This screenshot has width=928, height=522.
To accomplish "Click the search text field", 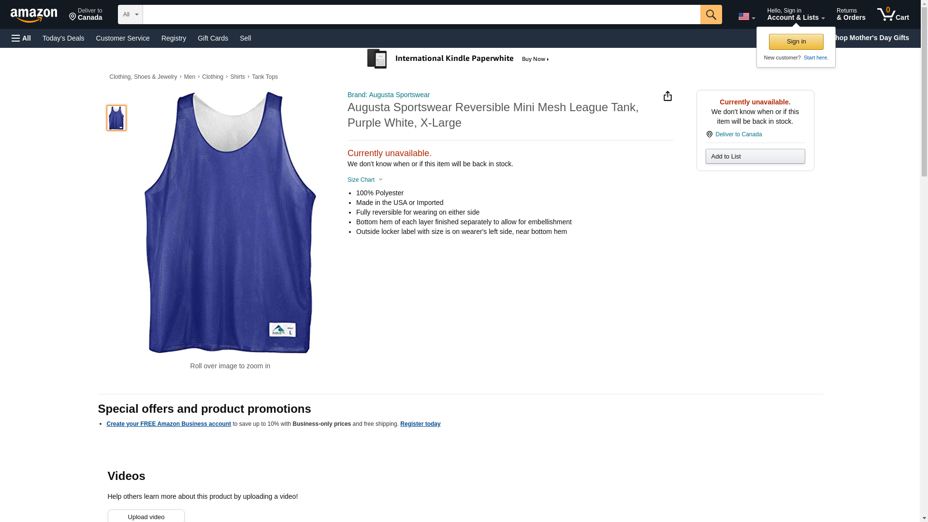I will pyautogui.click(x=421, y=14).
